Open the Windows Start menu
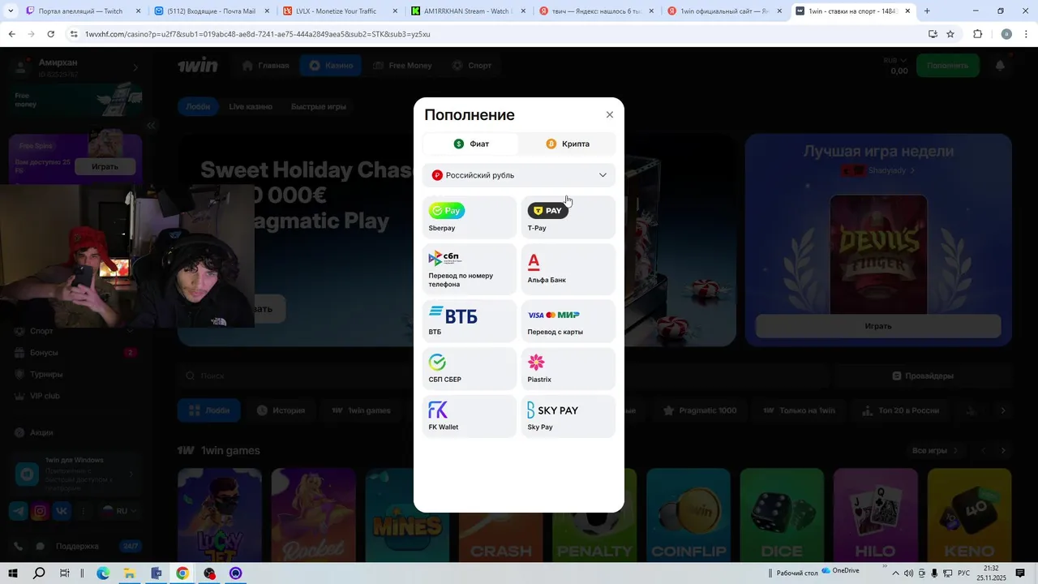1038x584 pixels. click(13, 573)
